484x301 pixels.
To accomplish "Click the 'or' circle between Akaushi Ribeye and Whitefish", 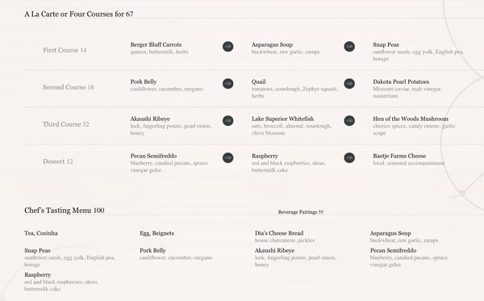I will tap(227, 120).
